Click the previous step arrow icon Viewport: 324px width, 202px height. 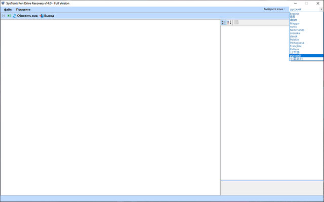(4, 16)
